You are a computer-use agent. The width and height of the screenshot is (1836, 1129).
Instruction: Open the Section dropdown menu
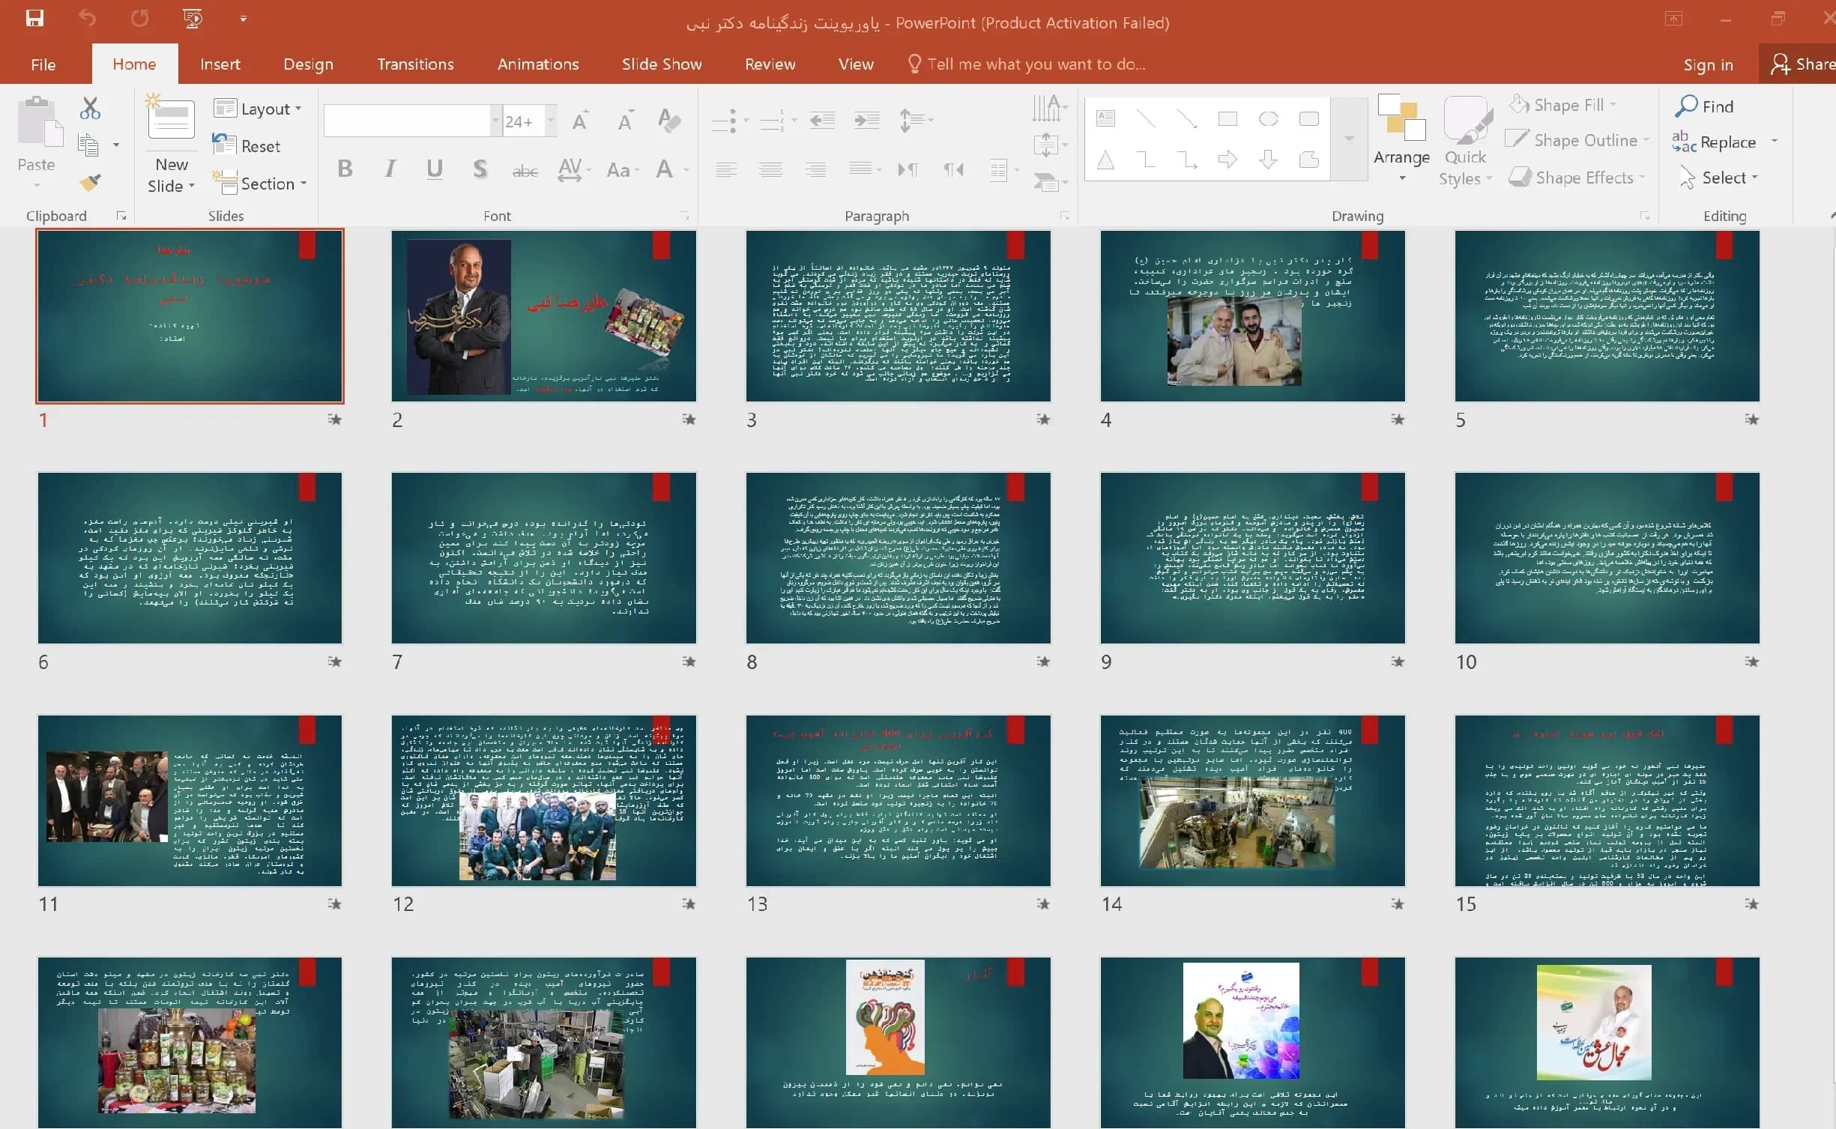coord(259,184)
